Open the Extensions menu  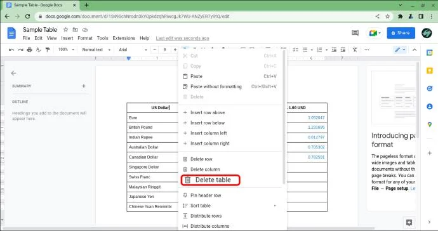[x=124, y=38]
